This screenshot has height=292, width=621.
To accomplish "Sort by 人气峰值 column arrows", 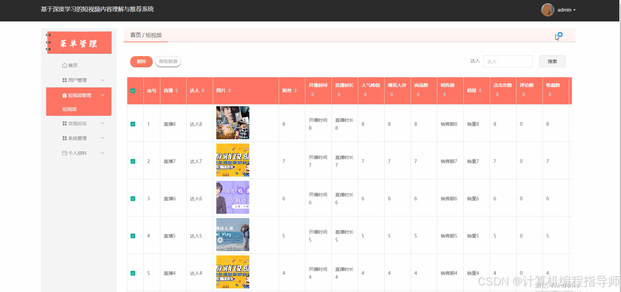I will [365, 95].
